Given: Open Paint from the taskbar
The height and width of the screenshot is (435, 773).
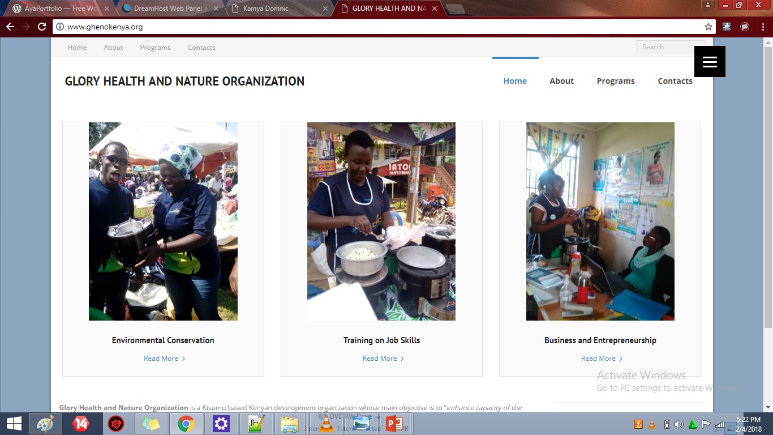Looking at the screenshot, I should pos(46,424).
